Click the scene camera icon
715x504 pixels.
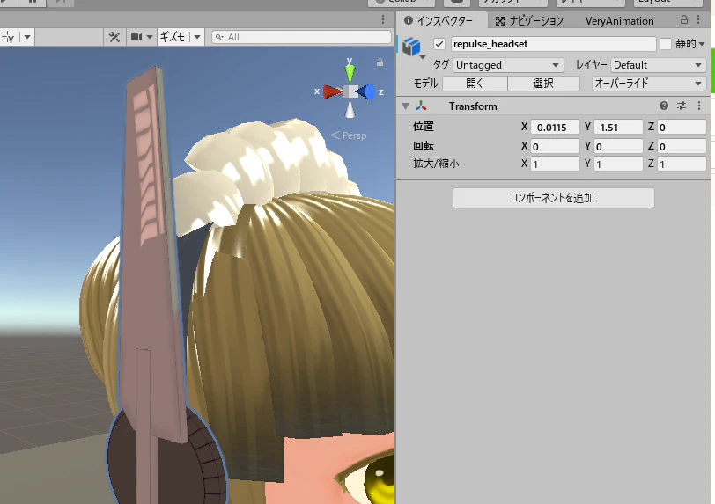136,37
